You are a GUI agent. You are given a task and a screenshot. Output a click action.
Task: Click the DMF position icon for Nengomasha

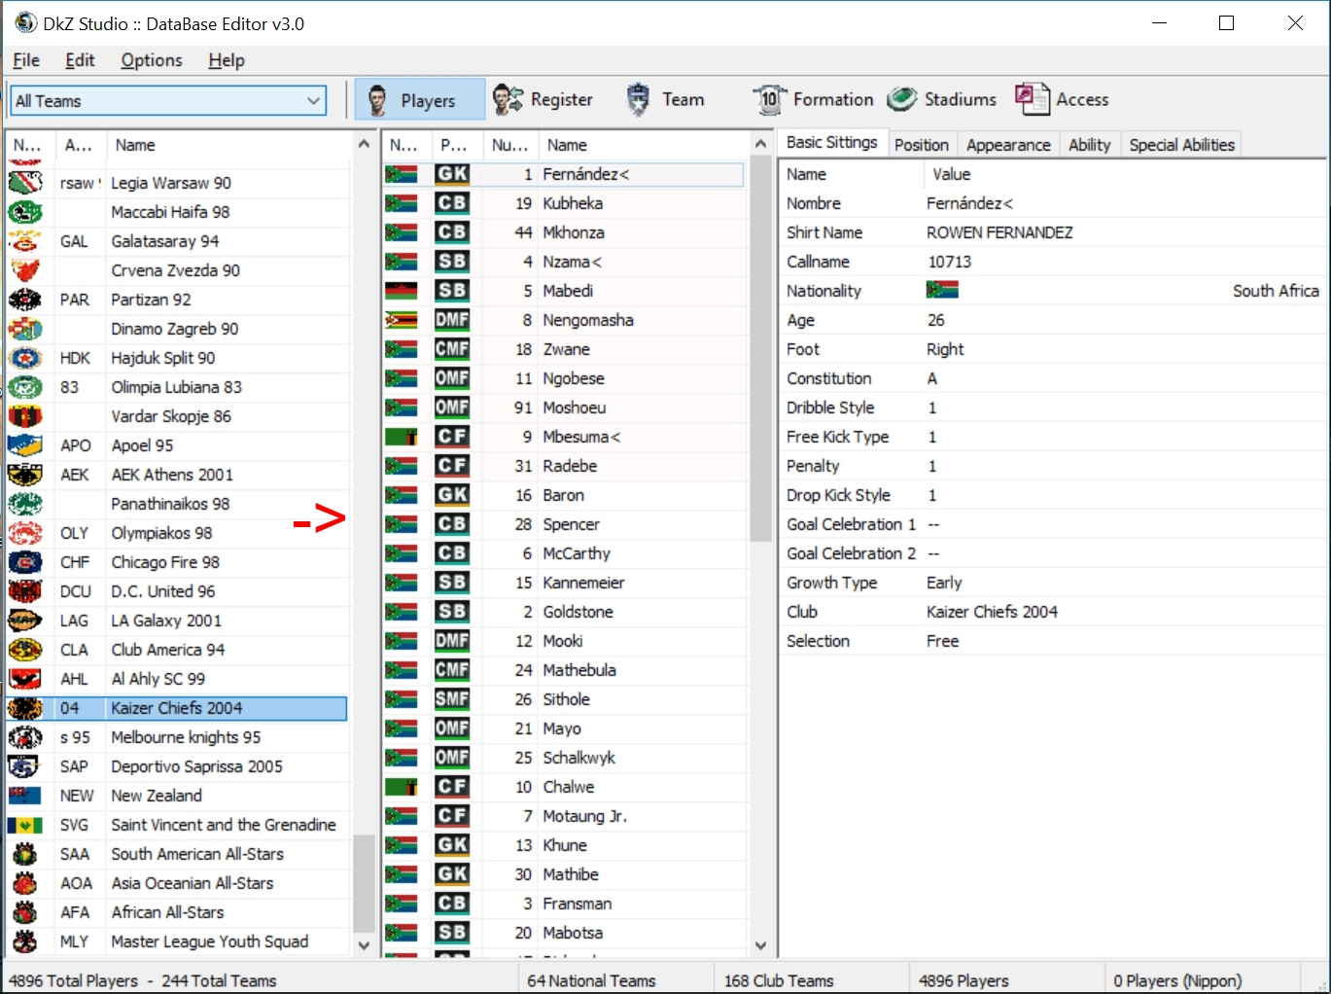tap(452, 320)
